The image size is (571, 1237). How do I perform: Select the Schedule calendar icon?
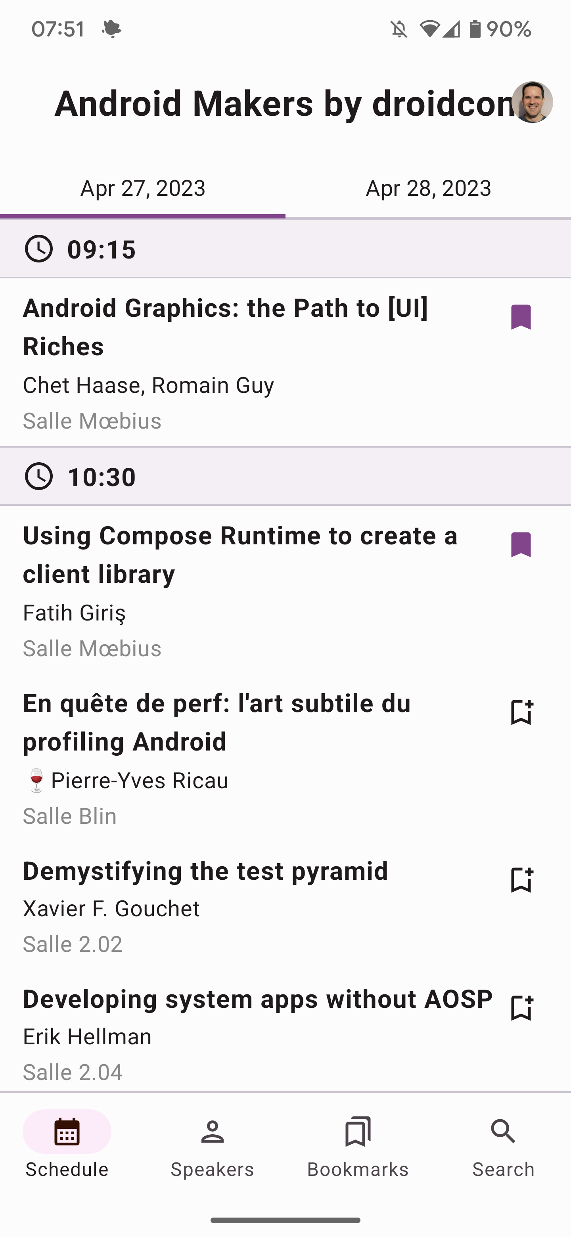click(x=67, y=1132)
